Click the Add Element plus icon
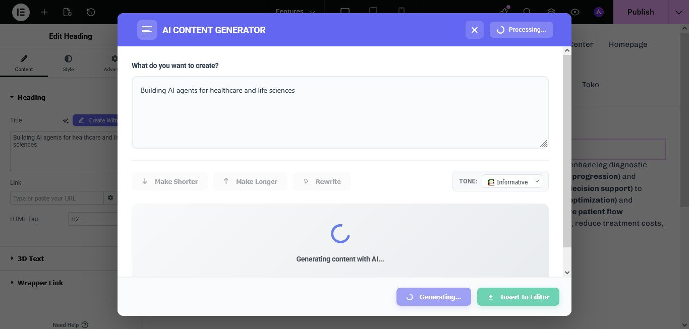 44,12
